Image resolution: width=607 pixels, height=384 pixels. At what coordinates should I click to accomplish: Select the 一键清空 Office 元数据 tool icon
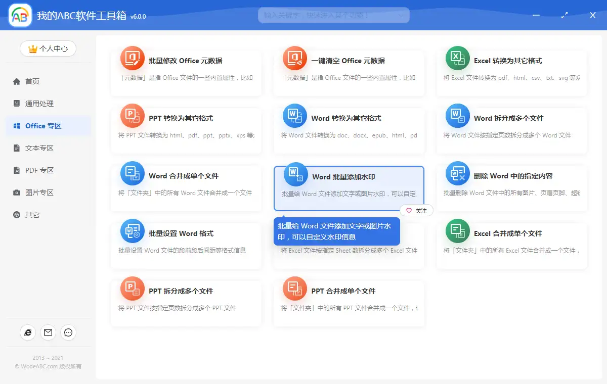(x=295, y=57)
